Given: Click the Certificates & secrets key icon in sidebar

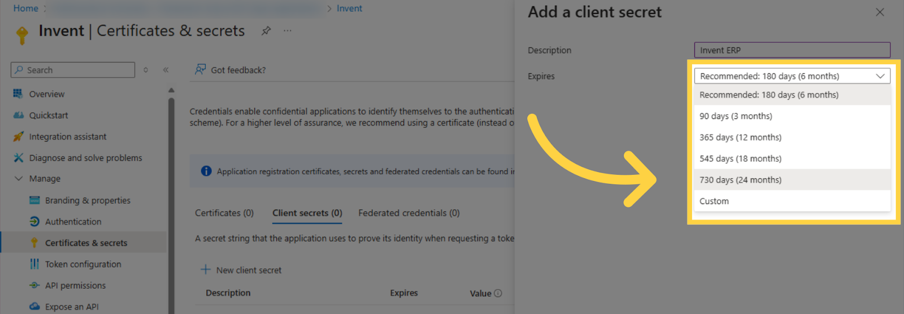Looking at the screenshot, I should click(x=34, y=243).
